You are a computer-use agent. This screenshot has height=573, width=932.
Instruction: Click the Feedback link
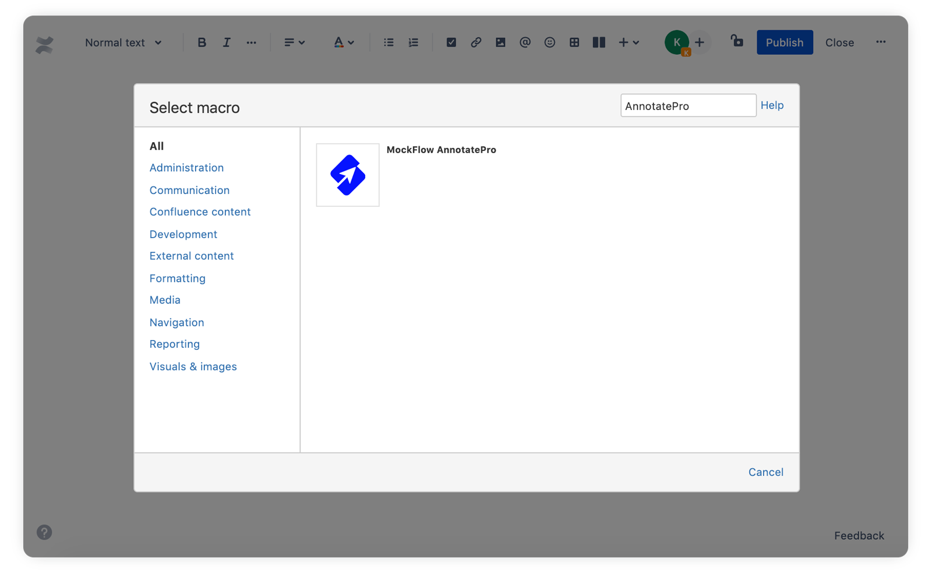859,536
